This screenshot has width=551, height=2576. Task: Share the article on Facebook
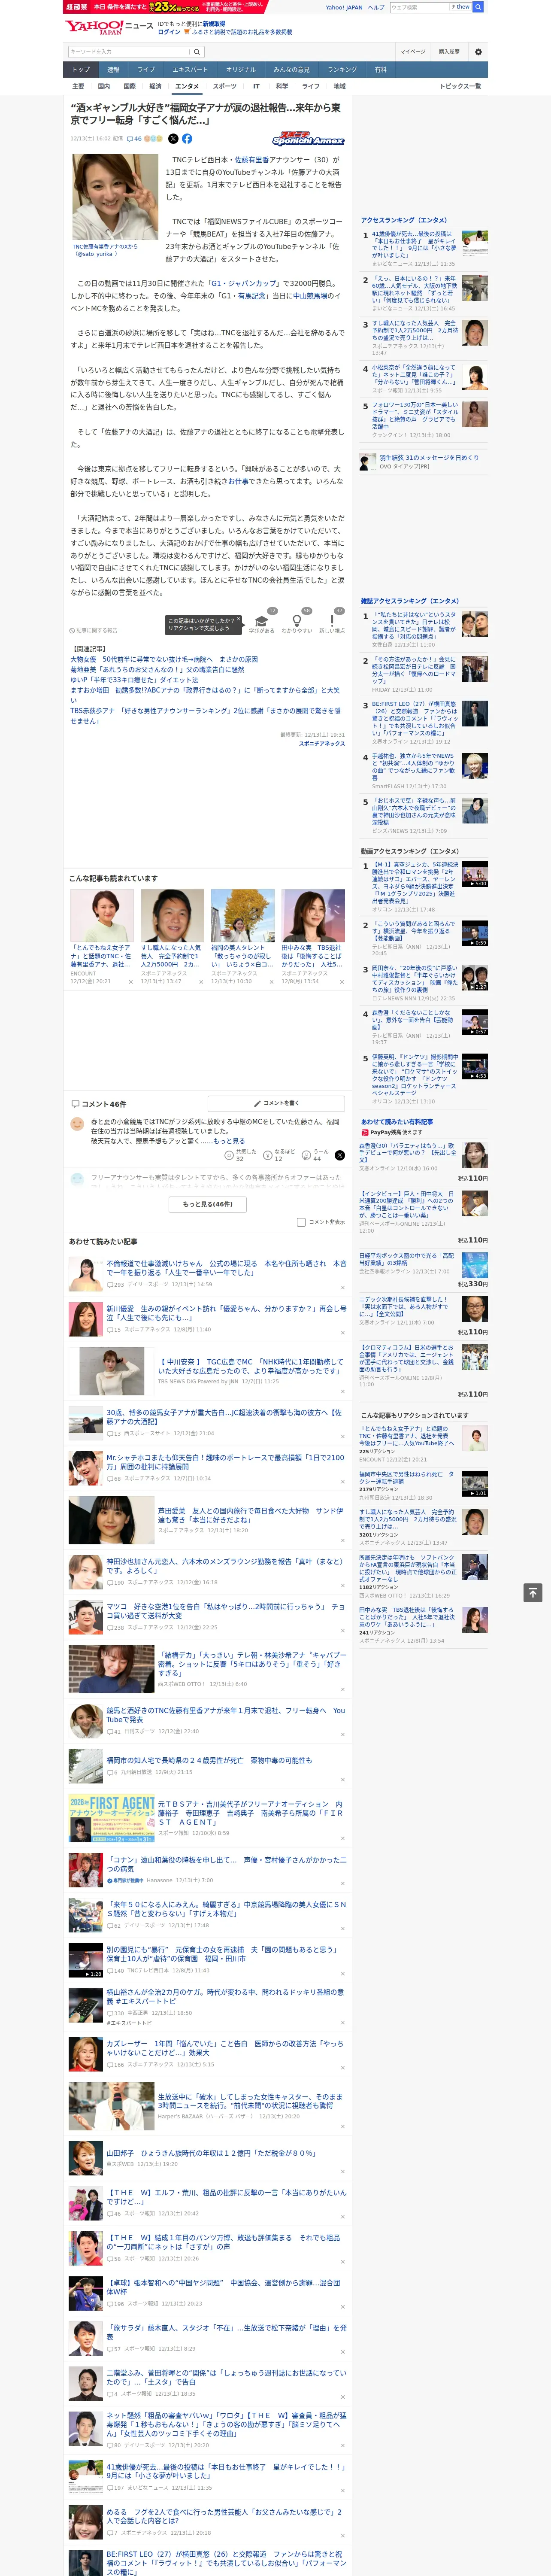click(187, 139)
